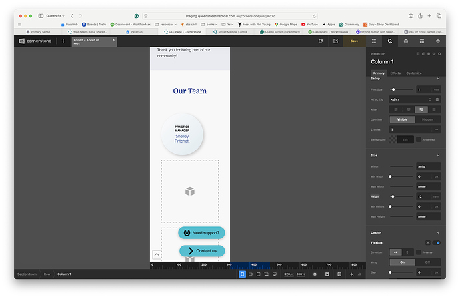Click the undo arrow in the bottom bar
Viewport: 460px width, 297px height.
click(x=352, y=274)
